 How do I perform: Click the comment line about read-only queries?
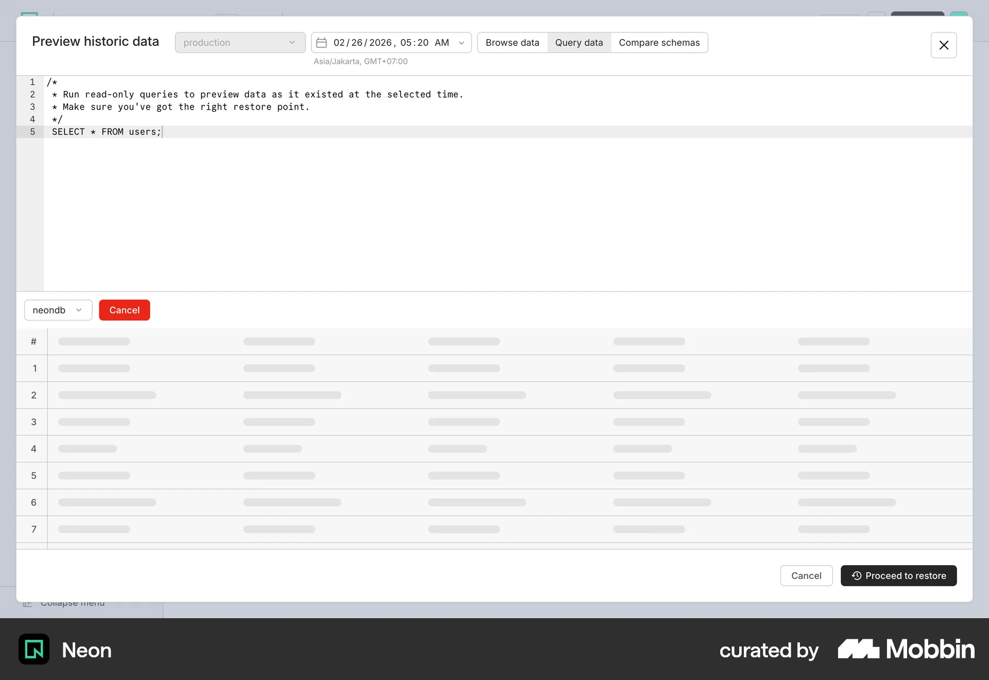click(x=258, y=94)
